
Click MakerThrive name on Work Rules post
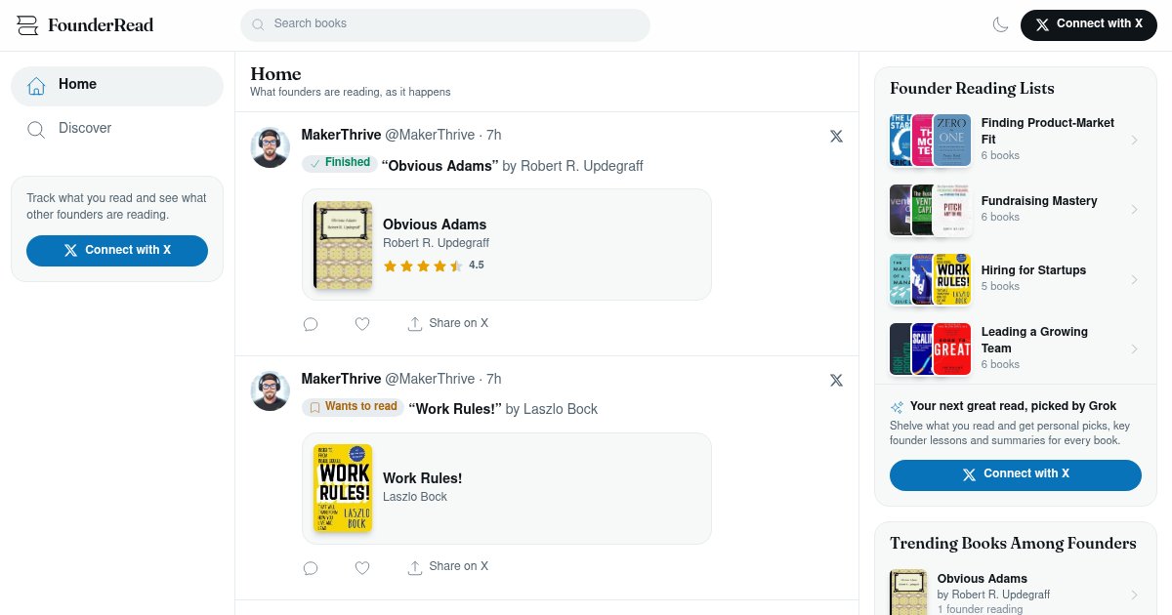point(341,379)
